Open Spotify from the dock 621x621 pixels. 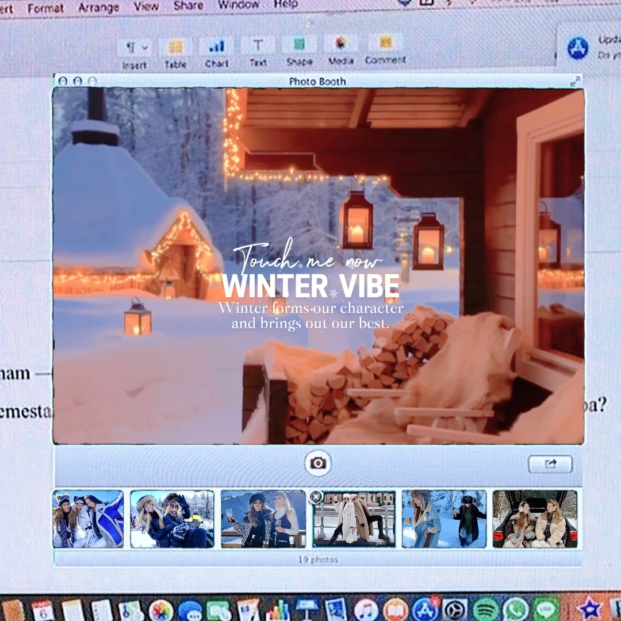point(486,609)
